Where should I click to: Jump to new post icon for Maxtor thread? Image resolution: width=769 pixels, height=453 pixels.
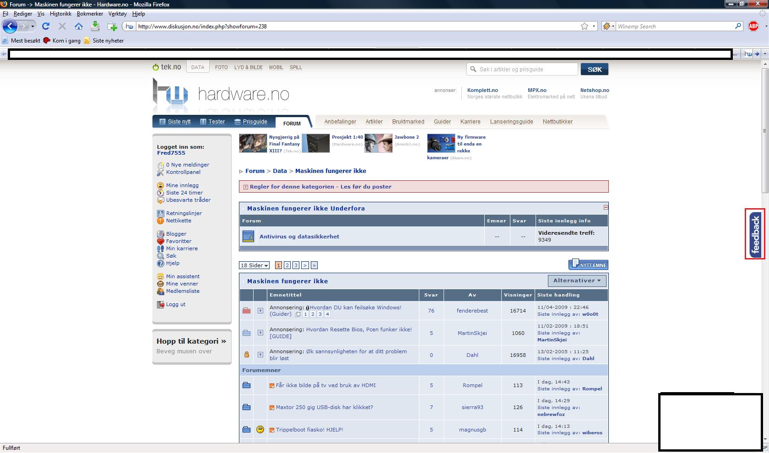pyautogui.click(x=272, y=407)
